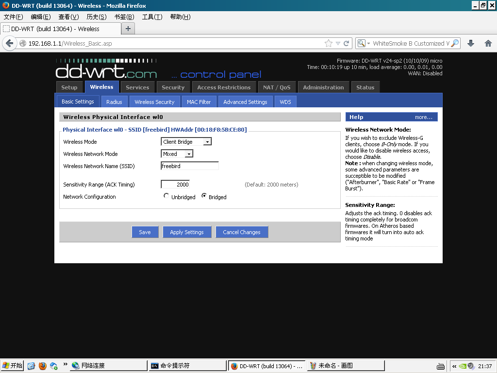Click the keyboard icon in the system tray
This screenshot has height=373, width=497.
pyautogui.click(x=441, y=366)
